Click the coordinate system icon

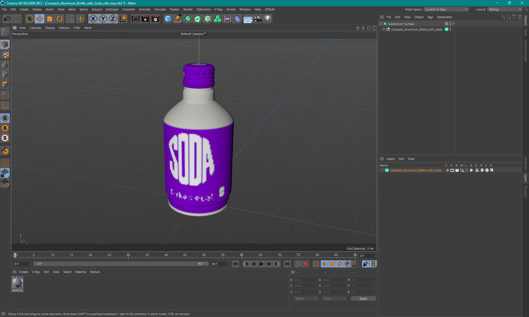pos(123,19)
